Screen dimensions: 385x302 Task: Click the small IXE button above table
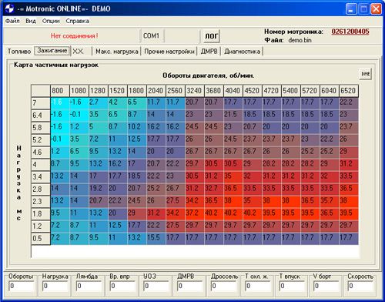pos(365,74)
